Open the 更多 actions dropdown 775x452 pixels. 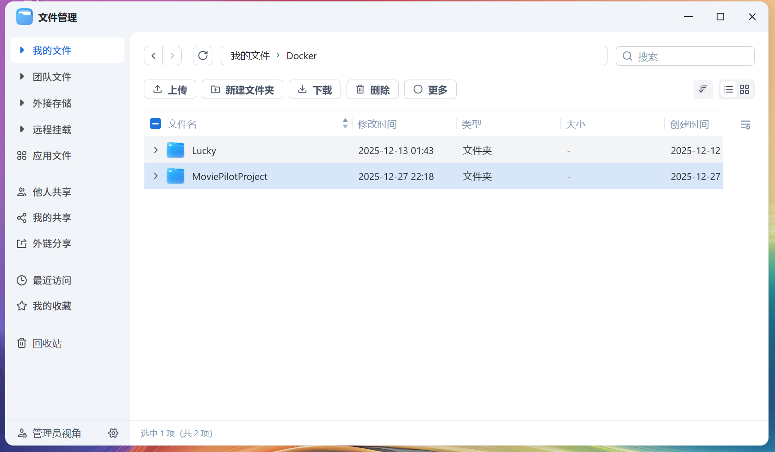pyautogui.click(x=430, y=89)
